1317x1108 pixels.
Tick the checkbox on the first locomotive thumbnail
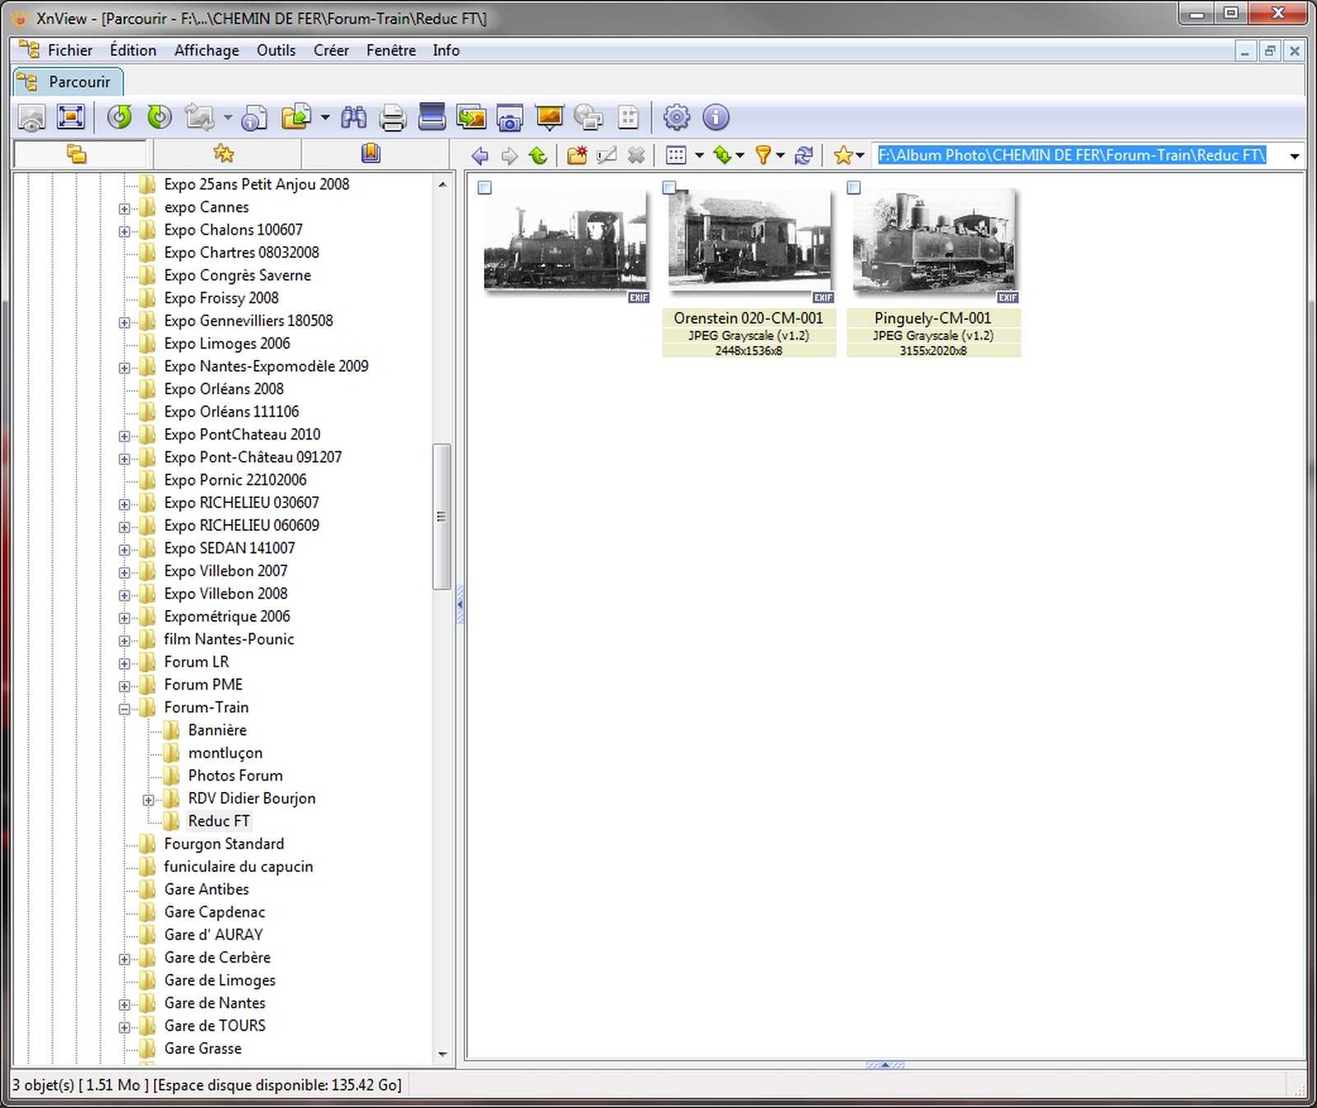point(485,188)
